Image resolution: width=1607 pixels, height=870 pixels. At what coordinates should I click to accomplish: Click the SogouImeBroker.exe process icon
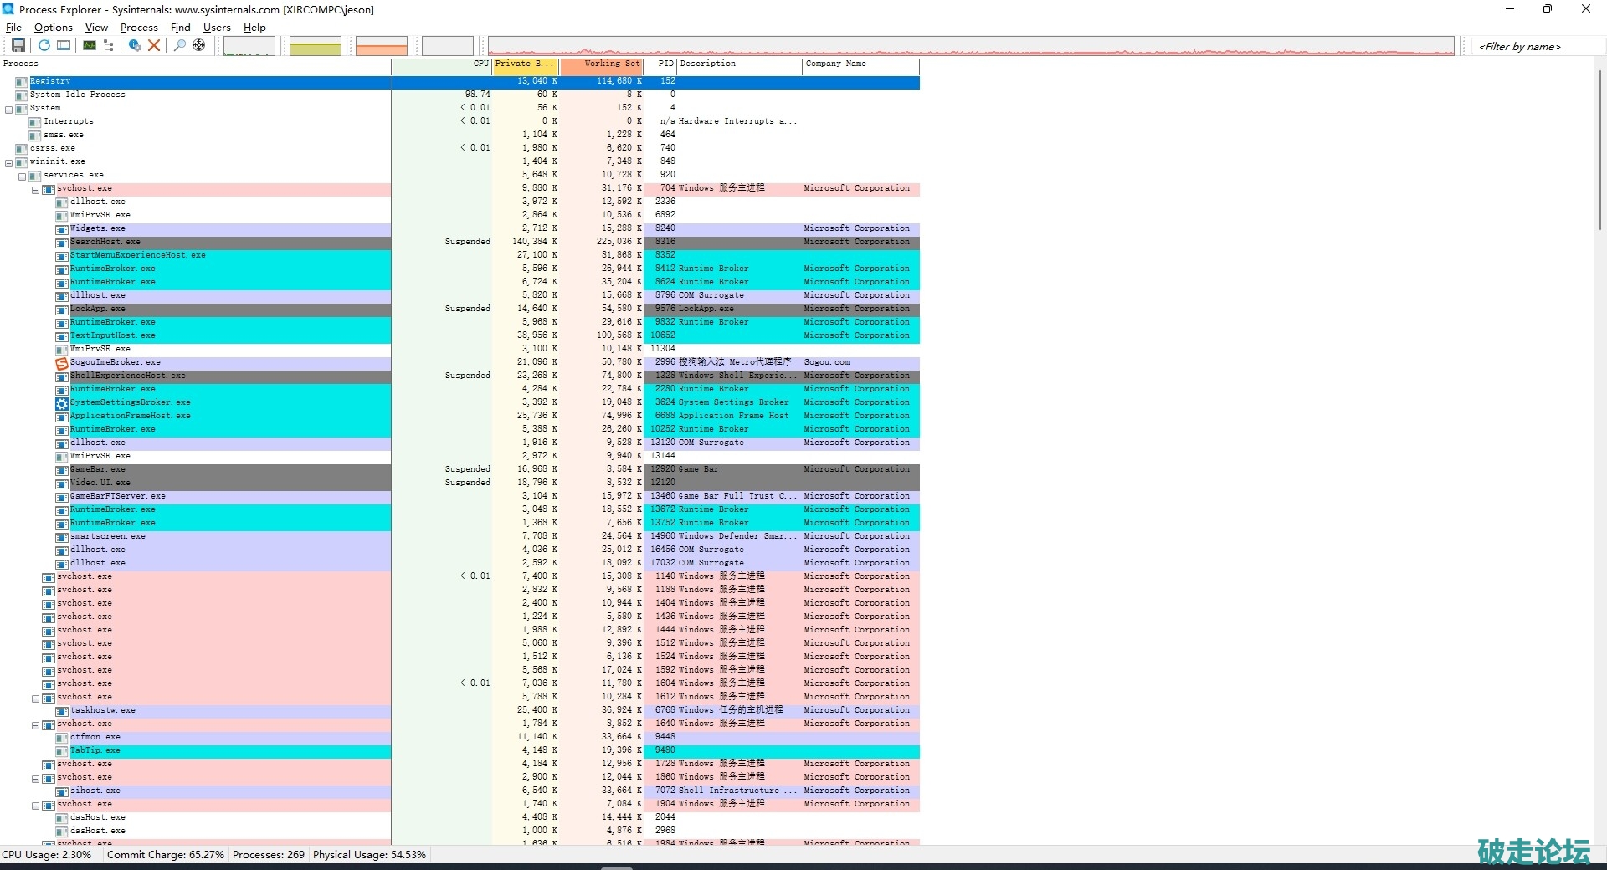tap(61, 363)
